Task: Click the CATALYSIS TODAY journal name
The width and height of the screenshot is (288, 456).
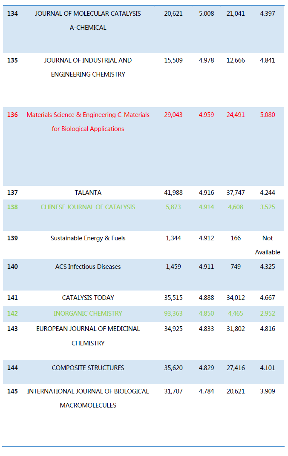Action: [88, 298]
